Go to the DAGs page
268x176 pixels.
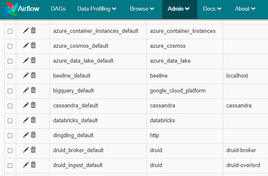58,9
